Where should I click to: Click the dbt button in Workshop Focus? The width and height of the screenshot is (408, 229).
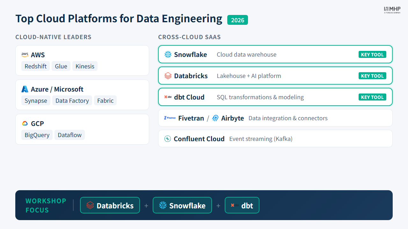pos(242,205)
